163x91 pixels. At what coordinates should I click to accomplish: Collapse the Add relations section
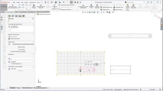click(33, 34)
